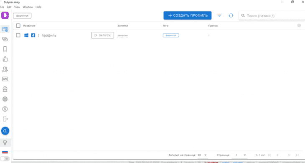Expand the Страница page number dropdown
The image size is (305, 163).
241,155
